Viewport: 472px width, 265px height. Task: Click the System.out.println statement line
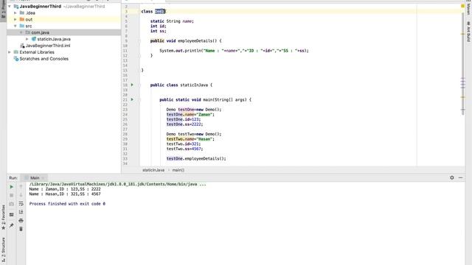pyautogui.click(x=234, y=51)
